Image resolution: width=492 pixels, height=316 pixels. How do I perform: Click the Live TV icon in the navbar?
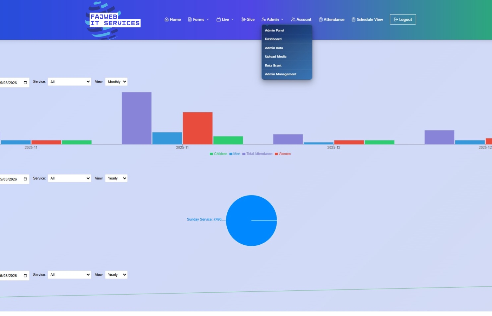219,19
